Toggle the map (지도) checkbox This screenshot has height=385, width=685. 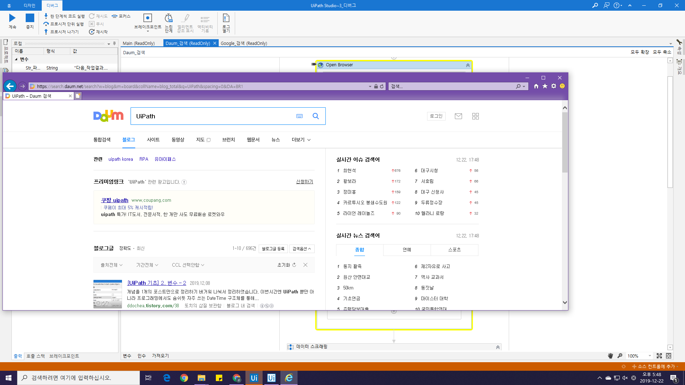pyautogui.click(x=209, y=140)
